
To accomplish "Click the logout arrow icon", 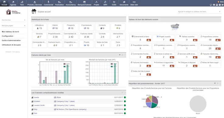I will pos(222,5).
